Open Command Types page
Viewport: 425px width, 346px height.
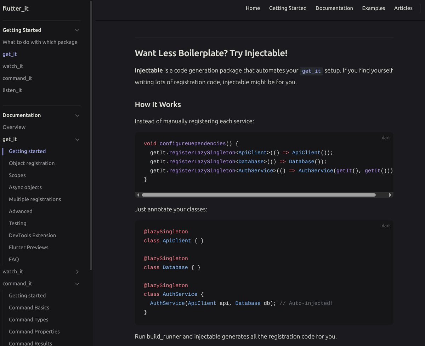coord(28,320)
